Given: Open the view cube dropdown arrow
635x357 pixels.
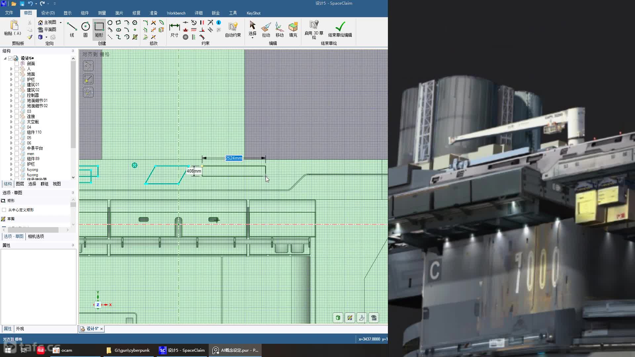Looking at the screenshot, I should pyautogui.click(x=47, y=37).
